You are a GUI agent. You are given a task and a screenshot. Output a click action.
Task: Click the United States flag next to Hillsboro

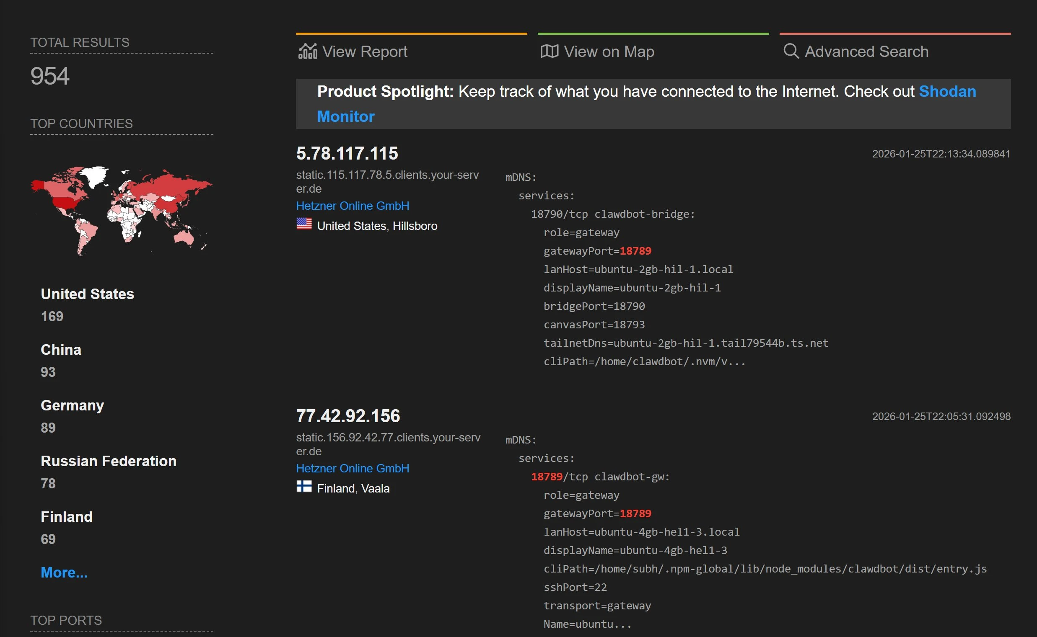coord(304,224)
